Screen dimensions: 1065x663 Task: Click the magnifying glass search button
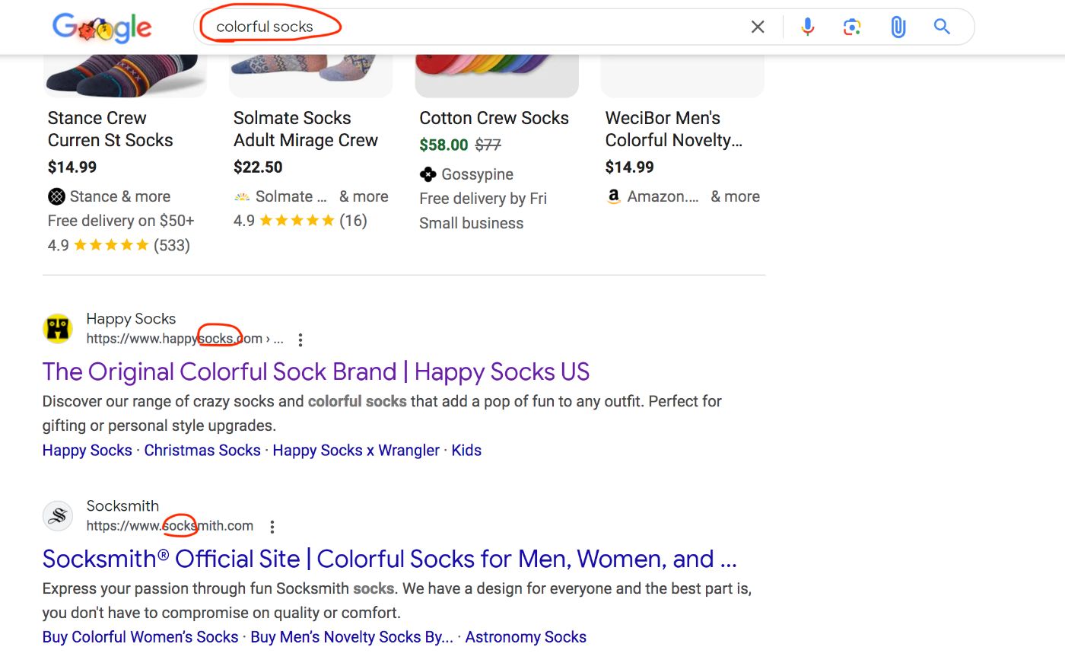pos(942,27)
